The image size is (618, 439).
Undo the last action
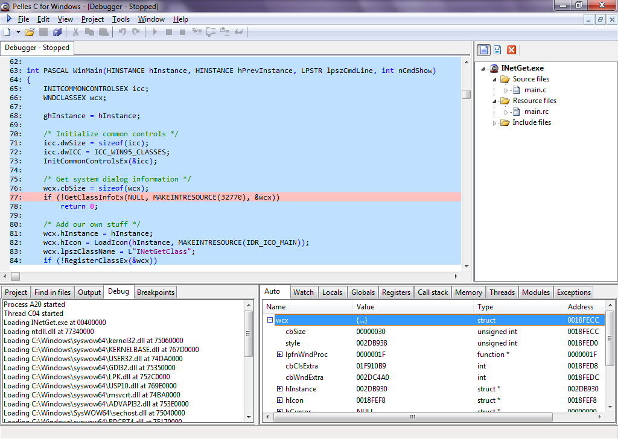coord(123,32)
